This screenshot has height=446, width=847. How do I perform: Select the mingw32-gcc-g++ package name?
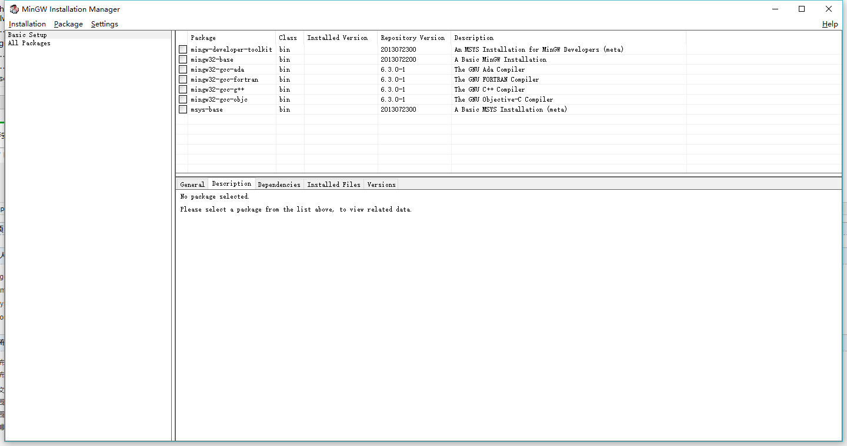pos(217,89)
